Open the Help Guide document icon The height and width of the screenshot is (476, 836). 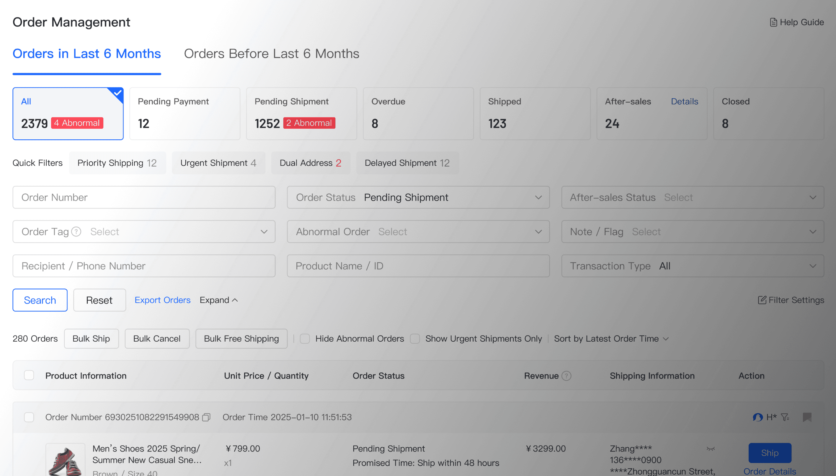773,22
